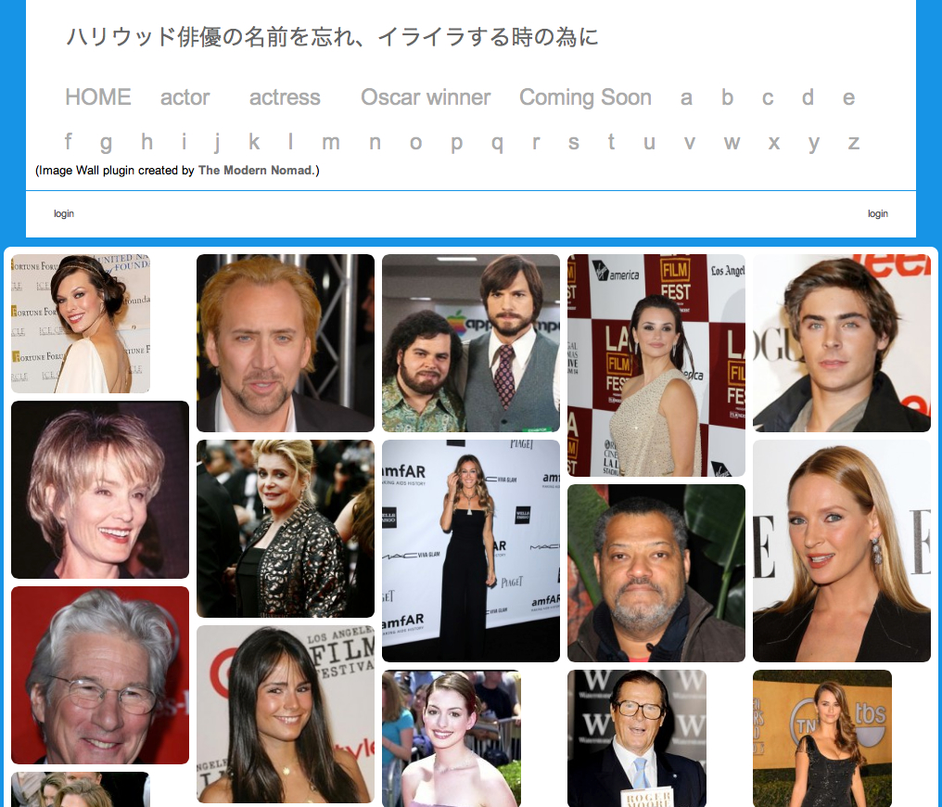This screenshot has width=942, height=807.
Task: Filter names by letter z
Action: pyautogui.click(x=853, y=143)
